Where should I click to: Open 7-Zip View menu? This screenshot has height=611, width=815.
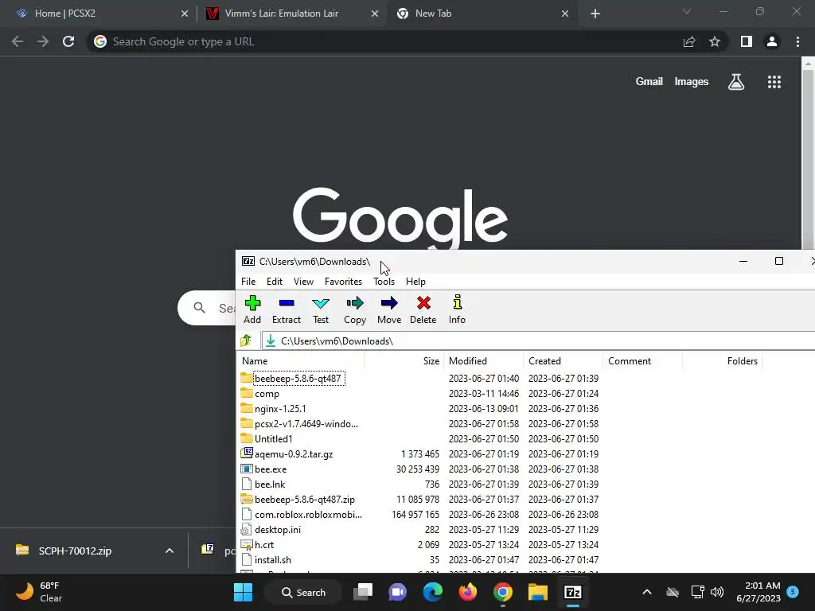click(303, 281)
